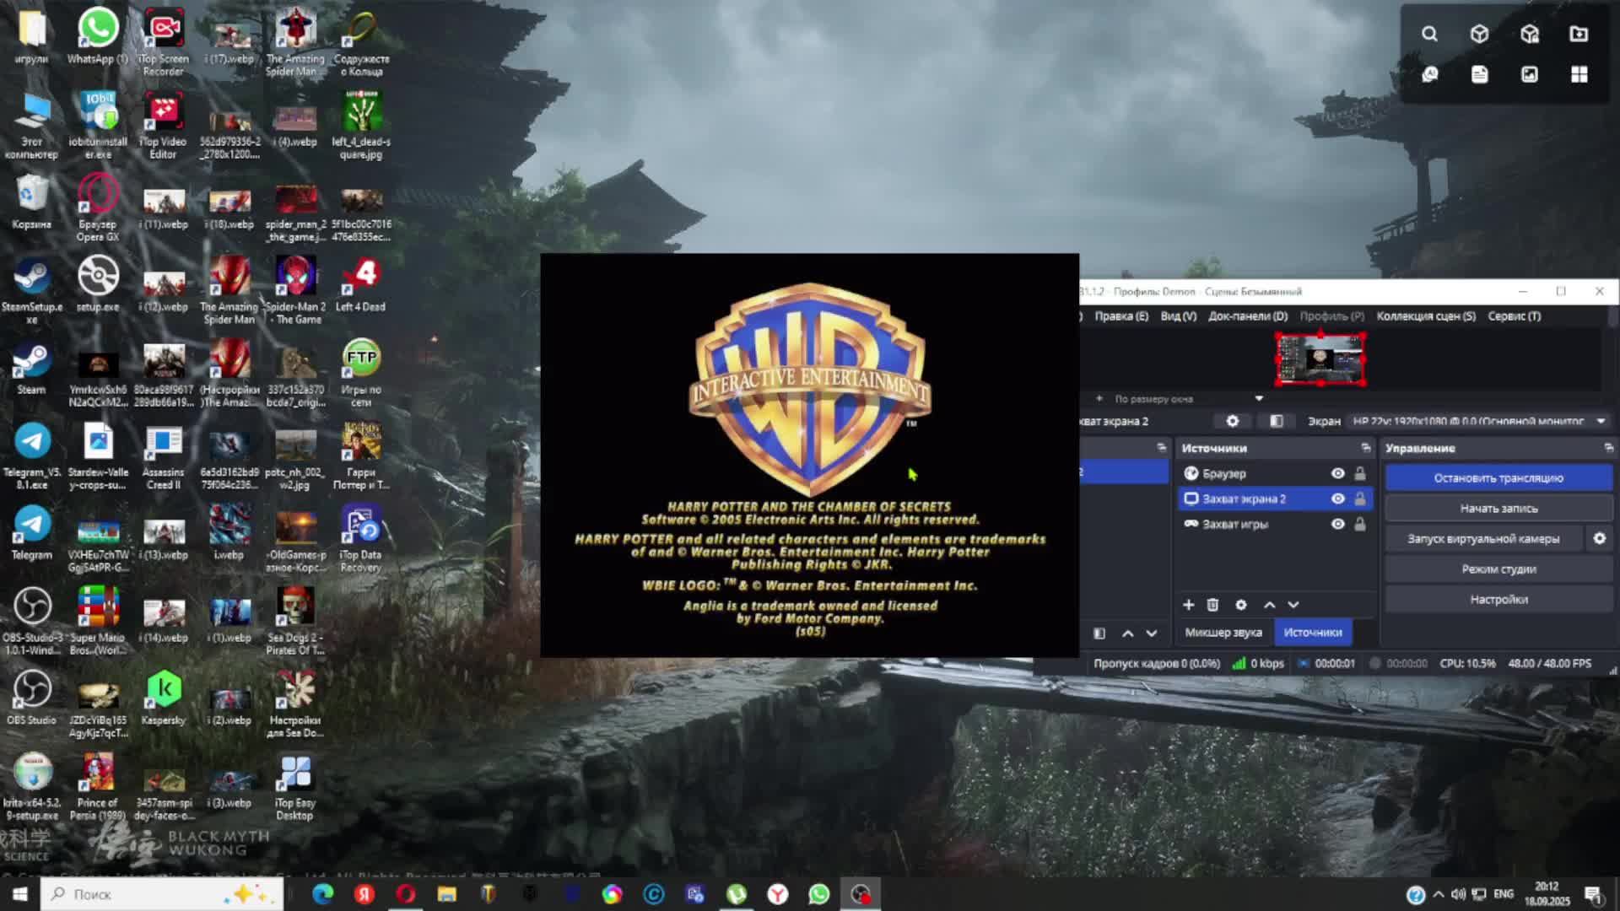Open source properties via the gear icon
Image resolution: width=1620 pixels, height=911 pixels.
point(1240,605)
